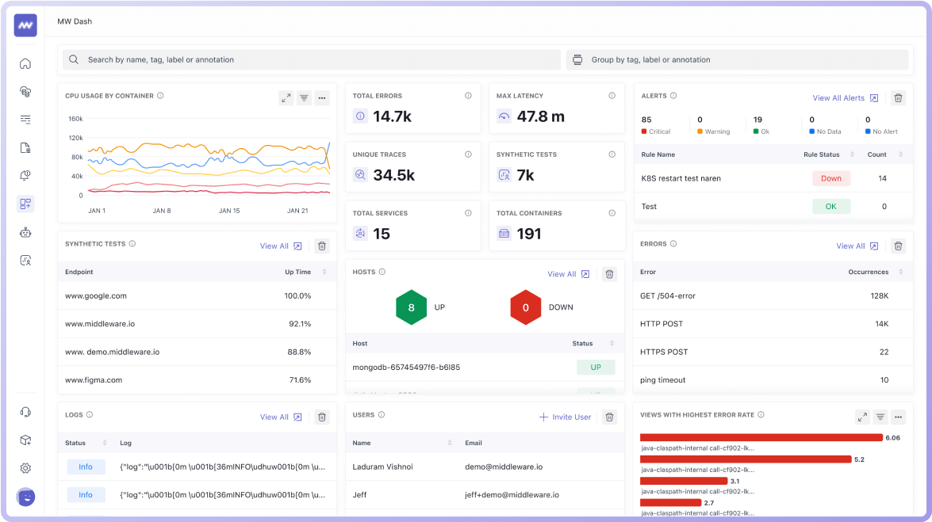The height and width of the screenshot is (522, 932).
Task: Click View All in Errors widget
Action: pyautogui.click(x=857, y=246)
